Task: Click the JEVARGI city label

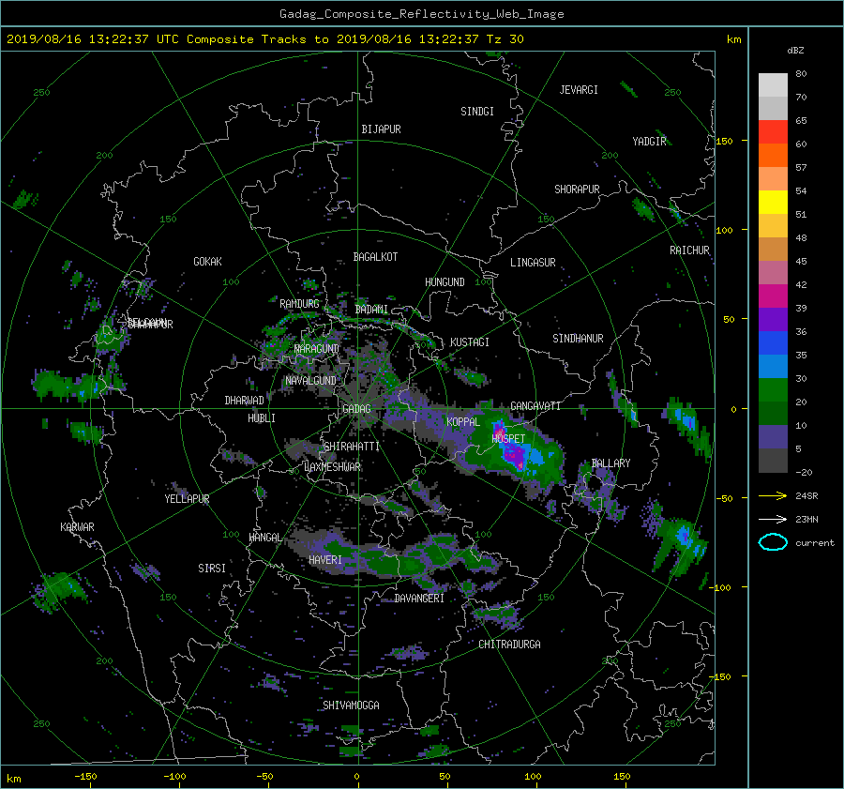Action: tap(579, 90)
